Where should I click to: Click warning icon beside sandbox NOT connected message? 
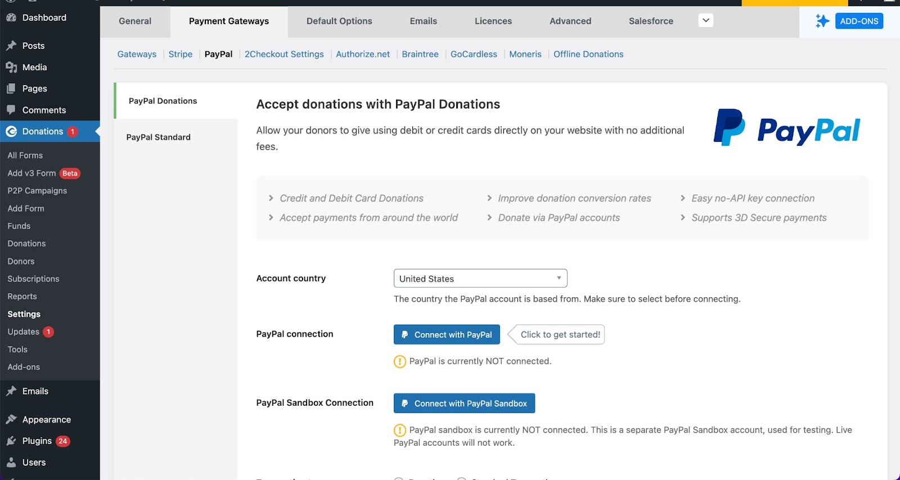click(x=399, y=430)
